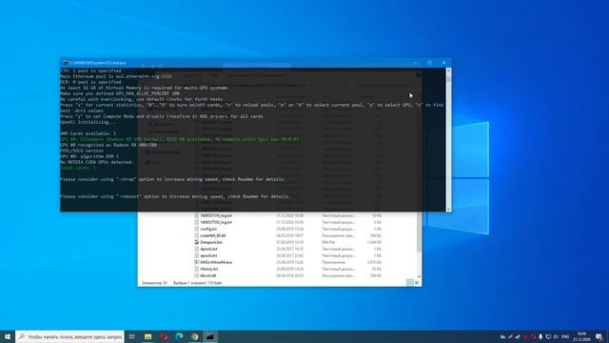This screenshot has width=609, height=343.
Task: Click the 2 444 KB size of Datapack.bin
Action: pyautogui.click(x=374, y=242)
